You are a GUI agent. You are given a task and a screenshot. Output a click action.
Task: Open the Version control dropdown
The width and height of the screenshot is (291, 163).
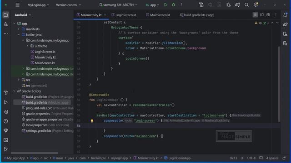(x=68, y=5)
